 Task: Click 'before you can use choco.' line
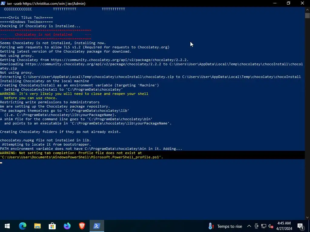(31, 98)
